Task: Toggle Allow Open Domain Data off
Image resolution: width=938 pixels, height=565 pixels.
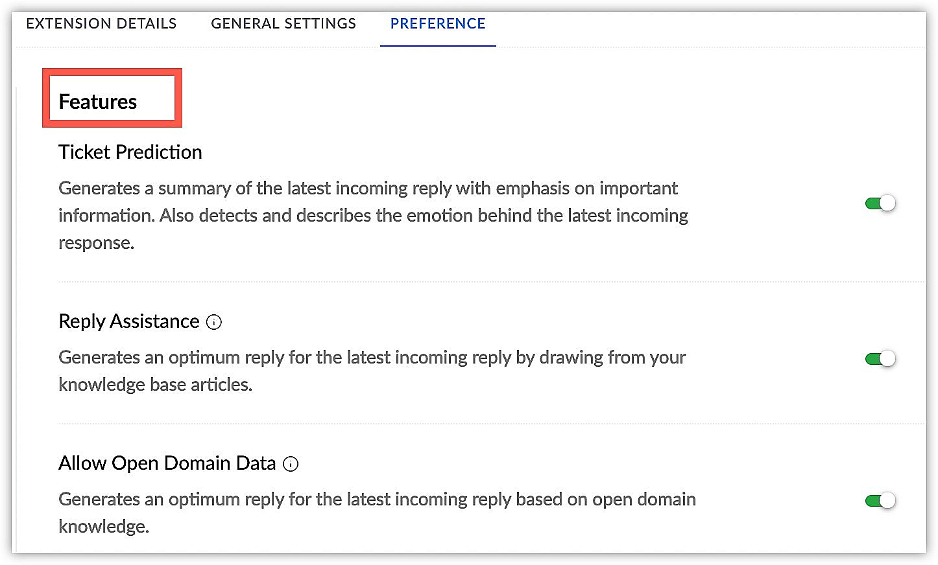Action: coord(880,500)
